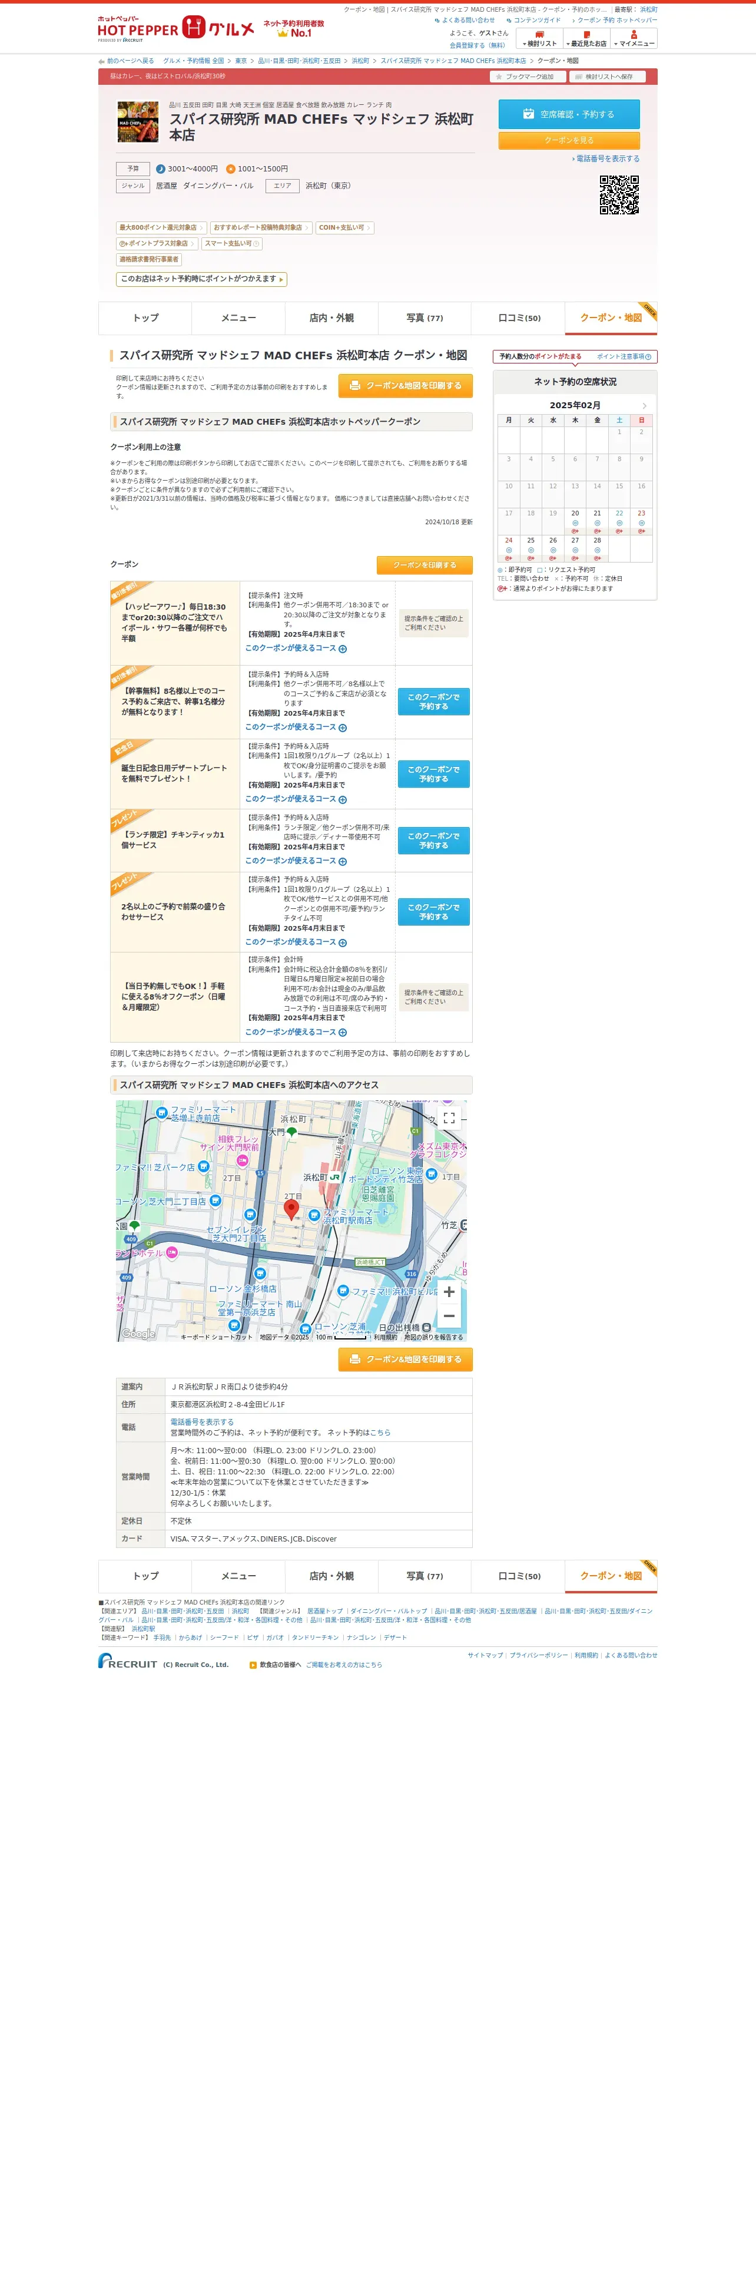Click ポイント注意事項 help link
This screenshot has height=2269, width=756.
(x=624, y=357)
